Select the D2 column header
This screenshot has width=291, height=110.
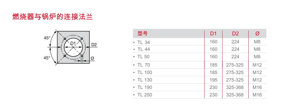[235, 34]
